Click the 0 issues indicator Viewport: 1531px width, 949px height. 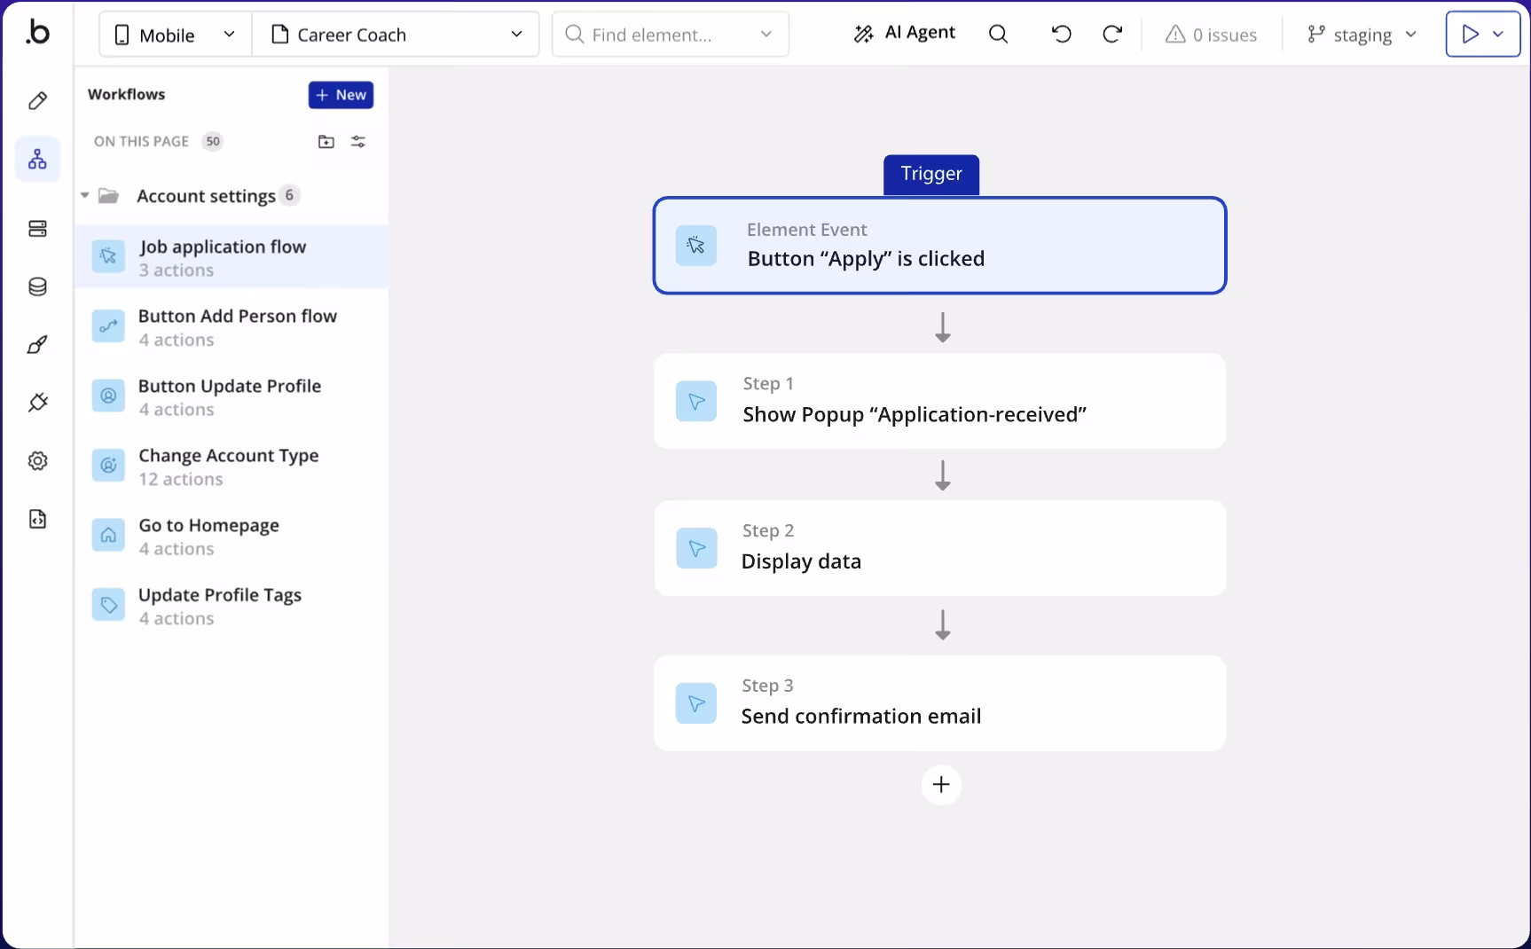1211,35
